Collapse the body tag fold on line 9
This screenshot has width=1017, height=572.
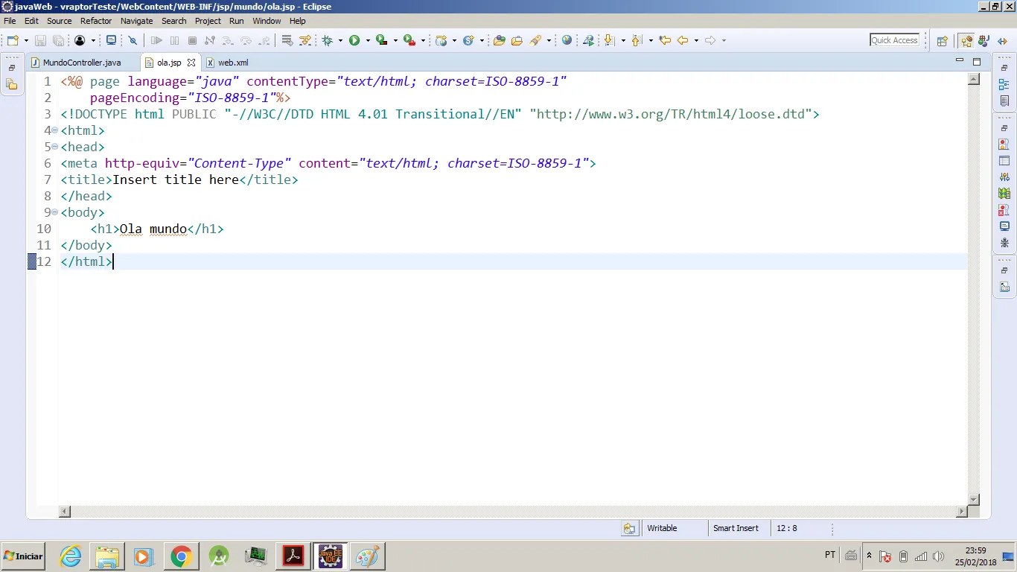[54, 212]
